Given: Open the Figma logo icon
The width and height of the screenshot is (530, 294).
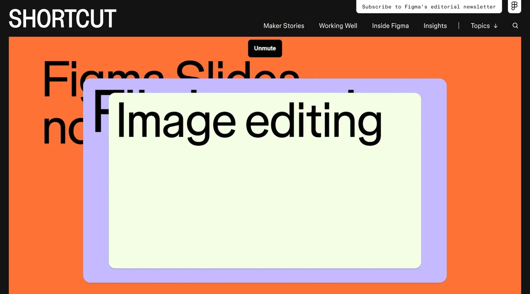Looking at the screenshot, I should [514, 6].
